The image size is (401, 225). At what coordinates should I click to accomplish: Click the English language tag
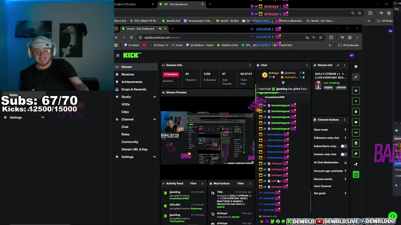(x=328, y=87)
